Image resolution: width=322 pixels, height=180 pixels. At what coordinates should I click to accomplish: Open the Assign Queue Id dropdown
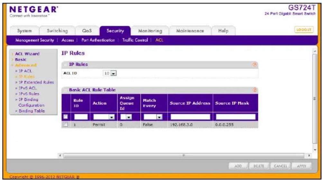126,117
